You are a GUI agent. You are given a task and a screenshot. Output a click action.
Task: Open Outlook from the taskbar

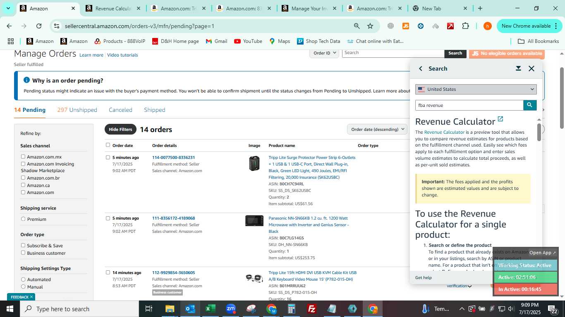(190, 309)
